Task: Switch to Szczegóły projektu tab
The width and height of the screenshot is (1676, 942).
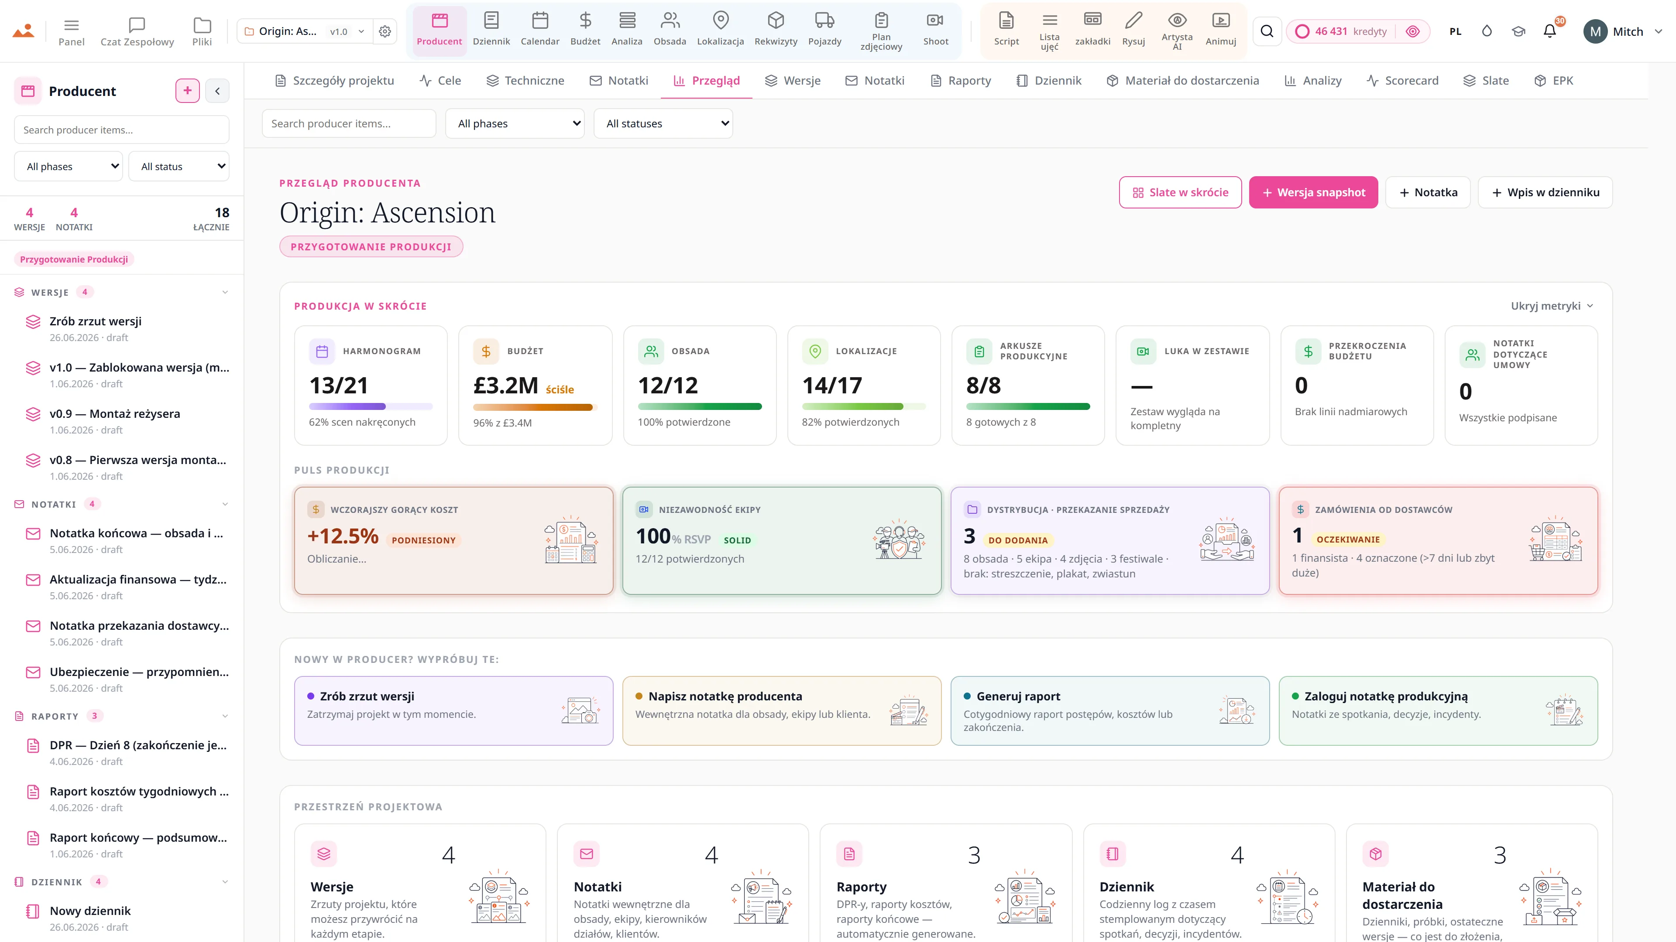Action: [334, 81]
